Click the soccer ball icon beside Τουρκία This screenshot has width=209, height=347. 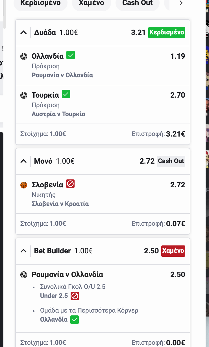24,95
